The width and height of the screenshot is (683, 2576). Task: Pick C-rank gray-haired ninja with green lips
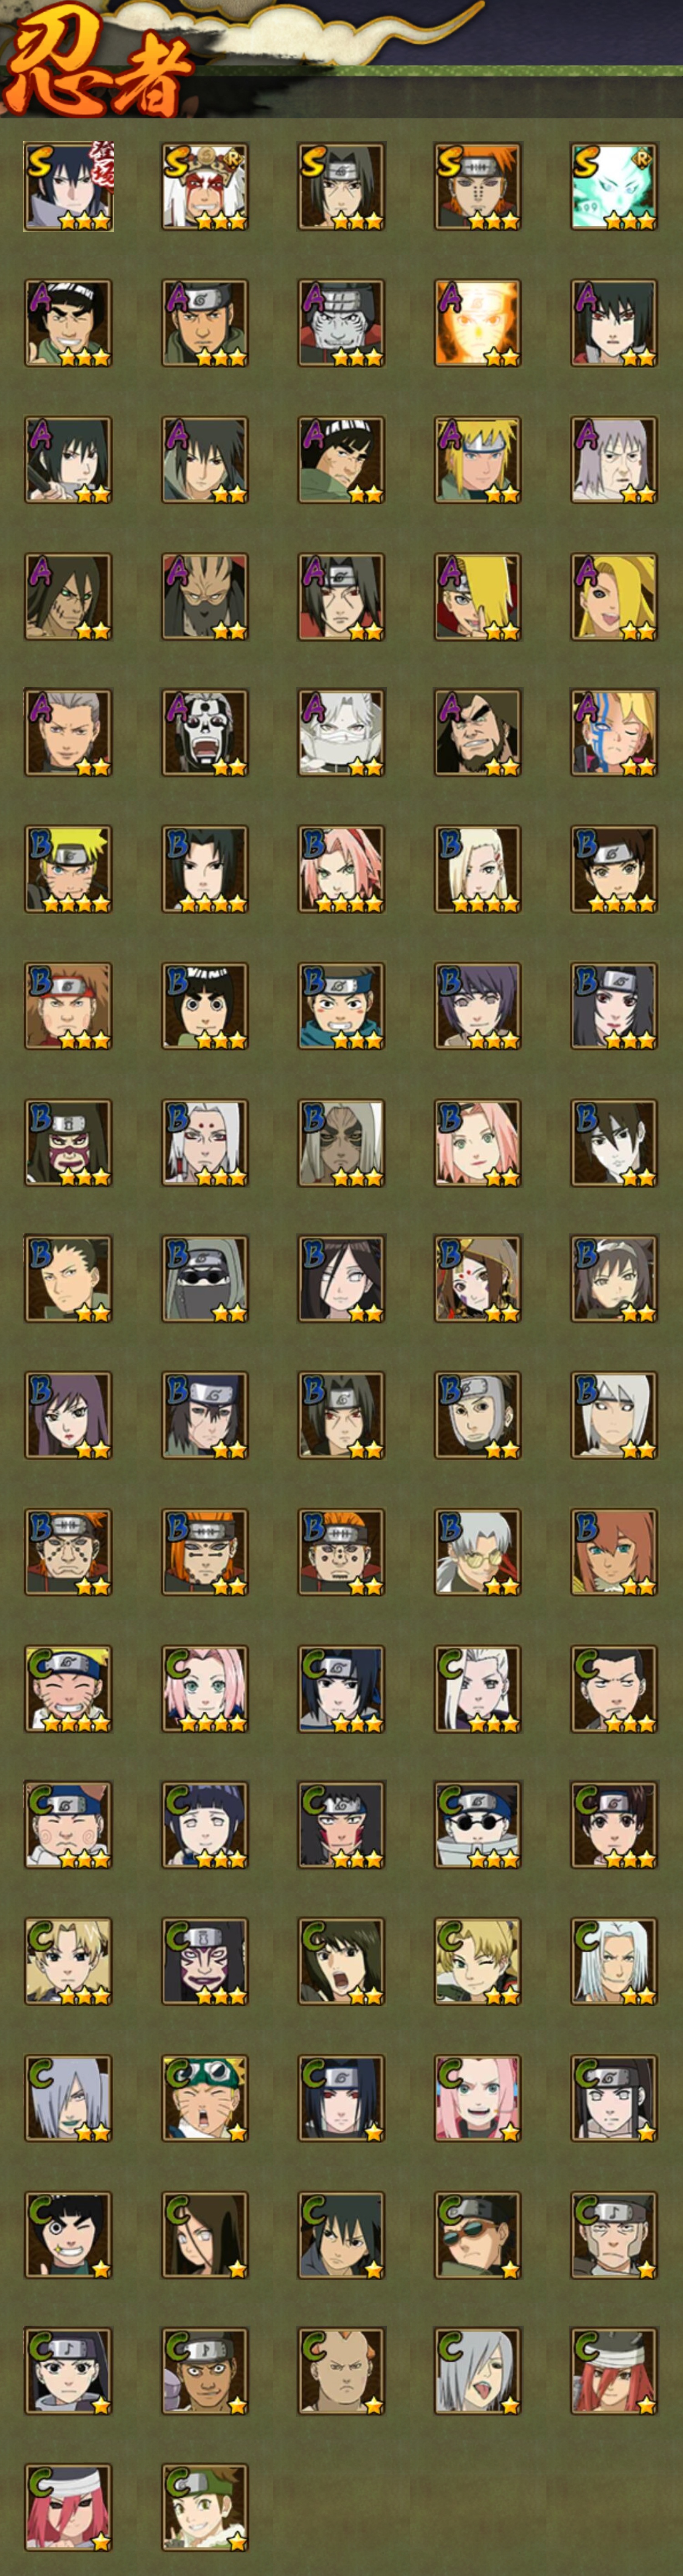coord(68,2098)
